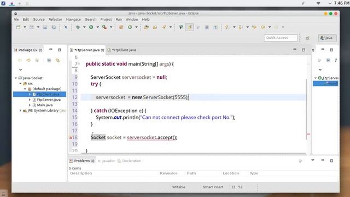Click the editor vertical scrollbar
Screen dimensions: 350x197
[306, 109]
